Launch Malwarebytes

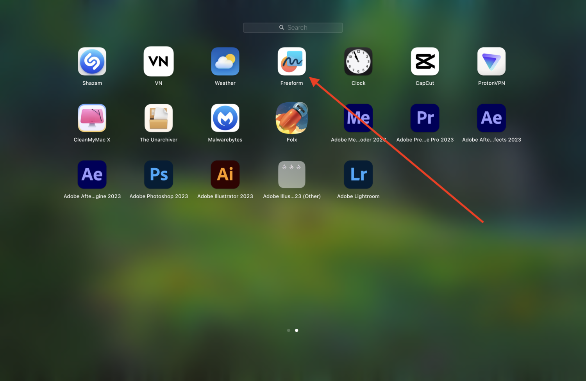(225, 118)
